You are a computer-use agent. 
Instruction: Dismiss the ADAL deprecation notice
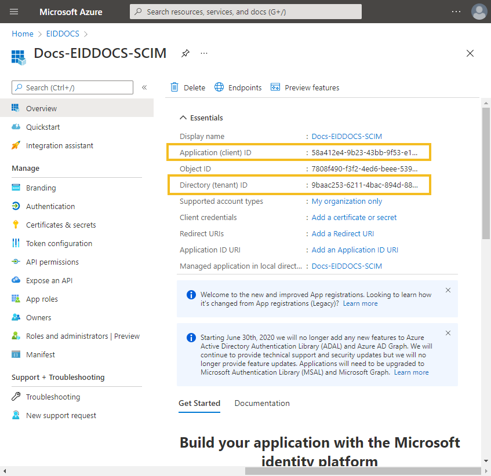pos(448,333)
